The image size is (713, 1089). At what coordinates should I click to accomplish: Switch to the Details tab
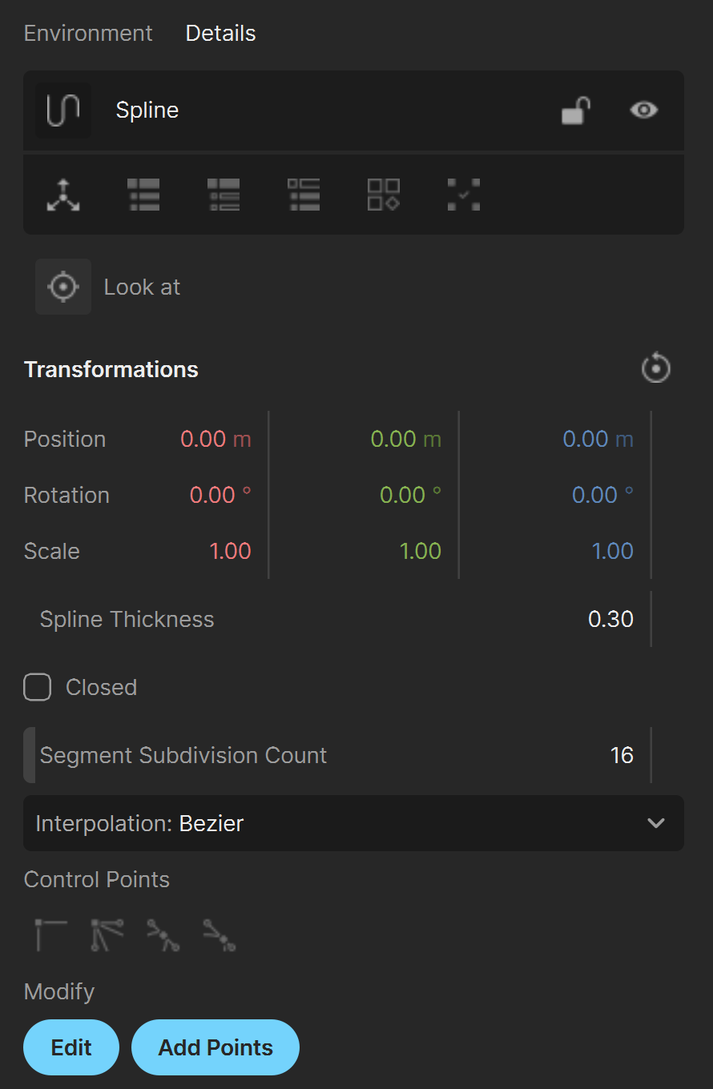click(220, 33)
